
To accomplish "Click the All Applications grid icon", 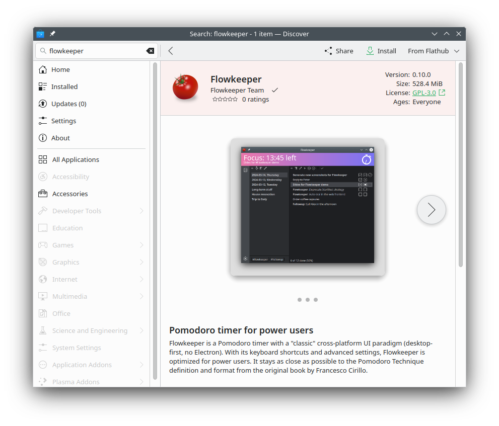I will [43, 159].
